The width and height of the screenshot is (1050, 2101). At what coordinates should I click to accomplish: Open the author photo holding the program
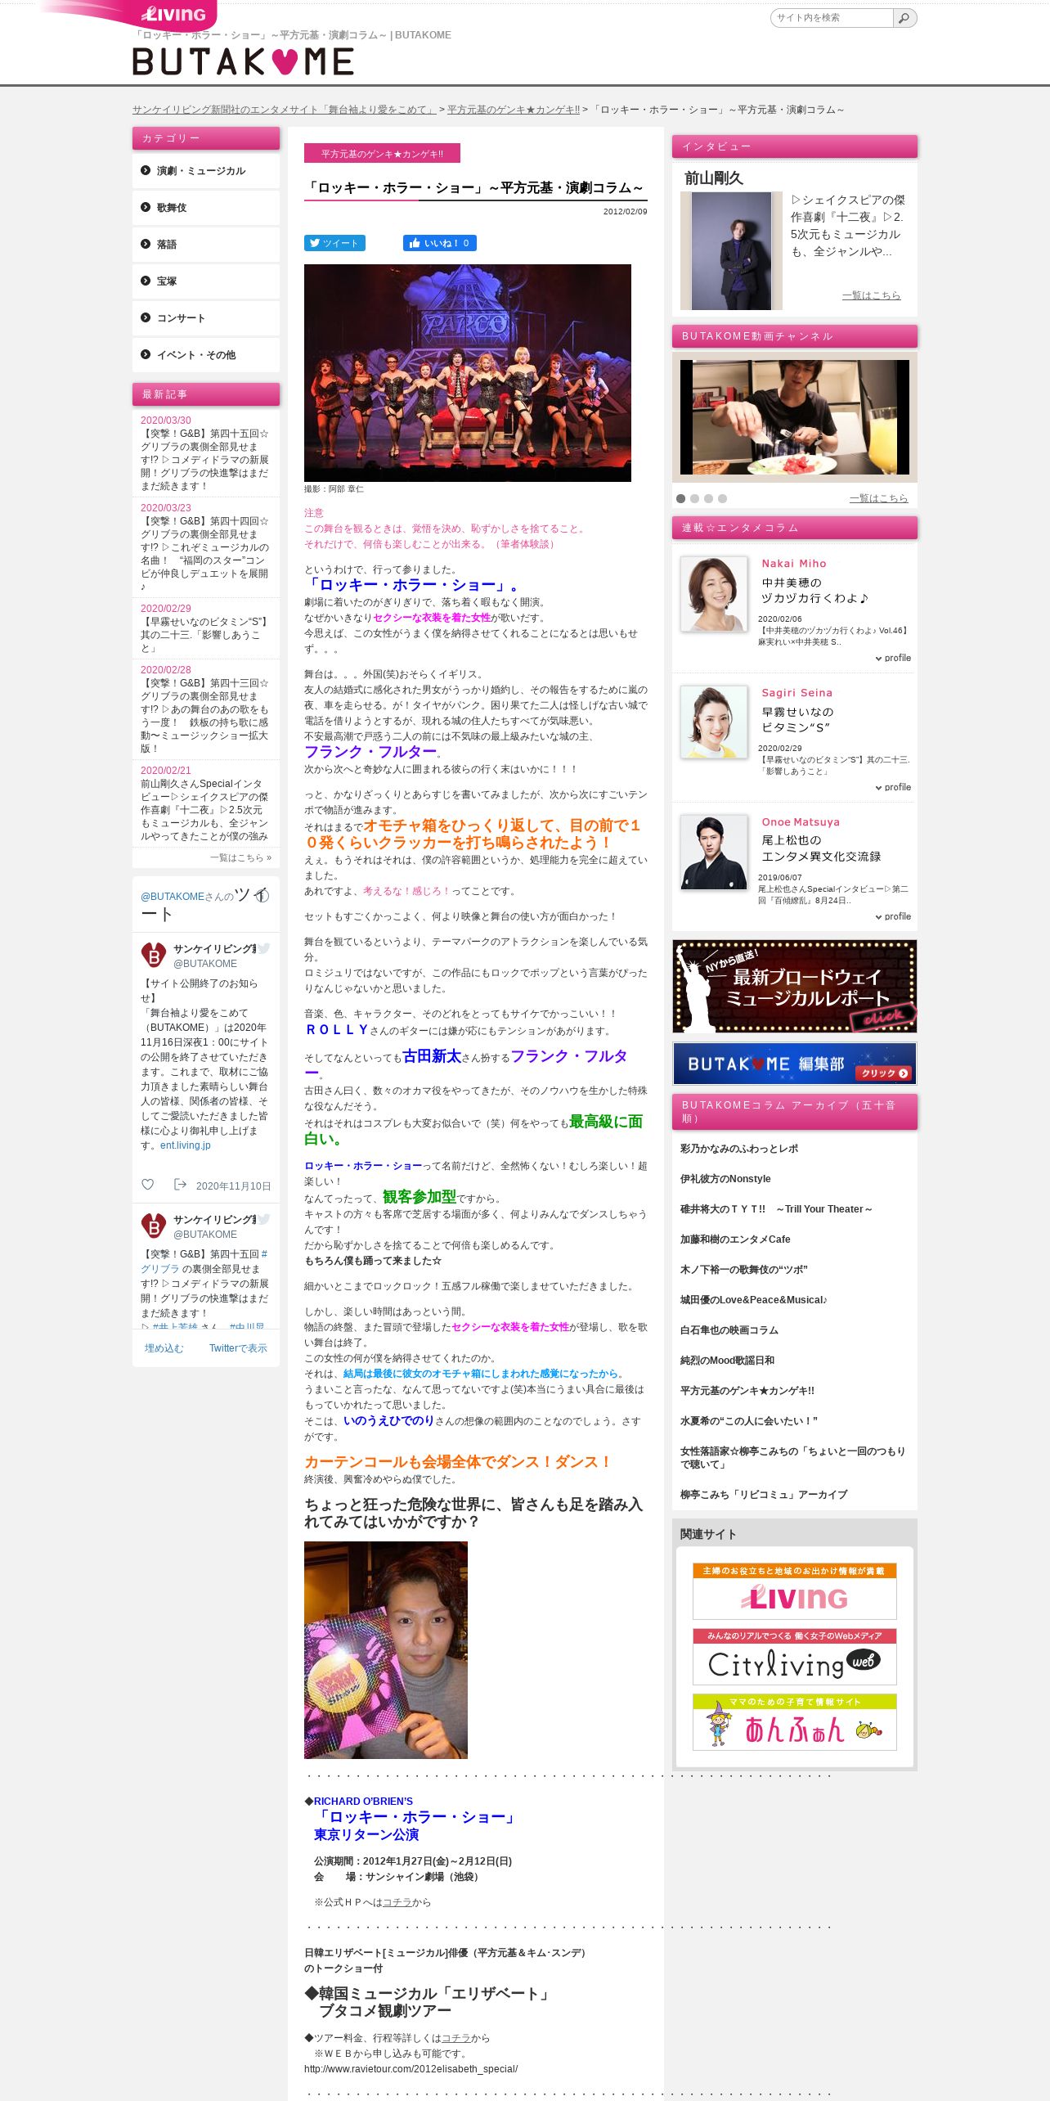coord(386,1650)
